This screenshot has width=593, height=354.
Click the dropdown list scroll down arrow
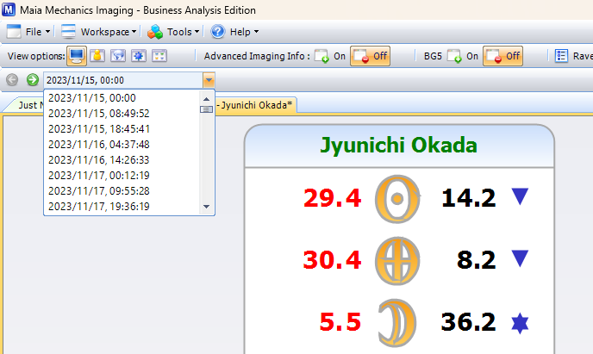pyautogui.click(x=206, y=207)
